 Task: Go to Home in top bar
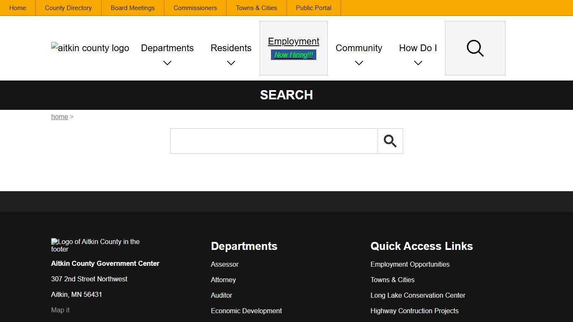pos(18,8)
